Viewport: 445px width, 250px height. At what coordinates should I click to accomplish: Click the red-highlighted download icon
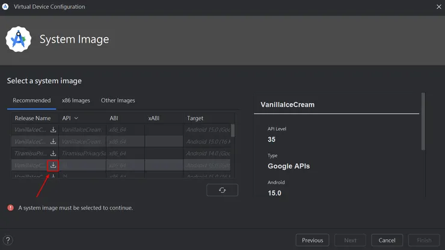54,165
